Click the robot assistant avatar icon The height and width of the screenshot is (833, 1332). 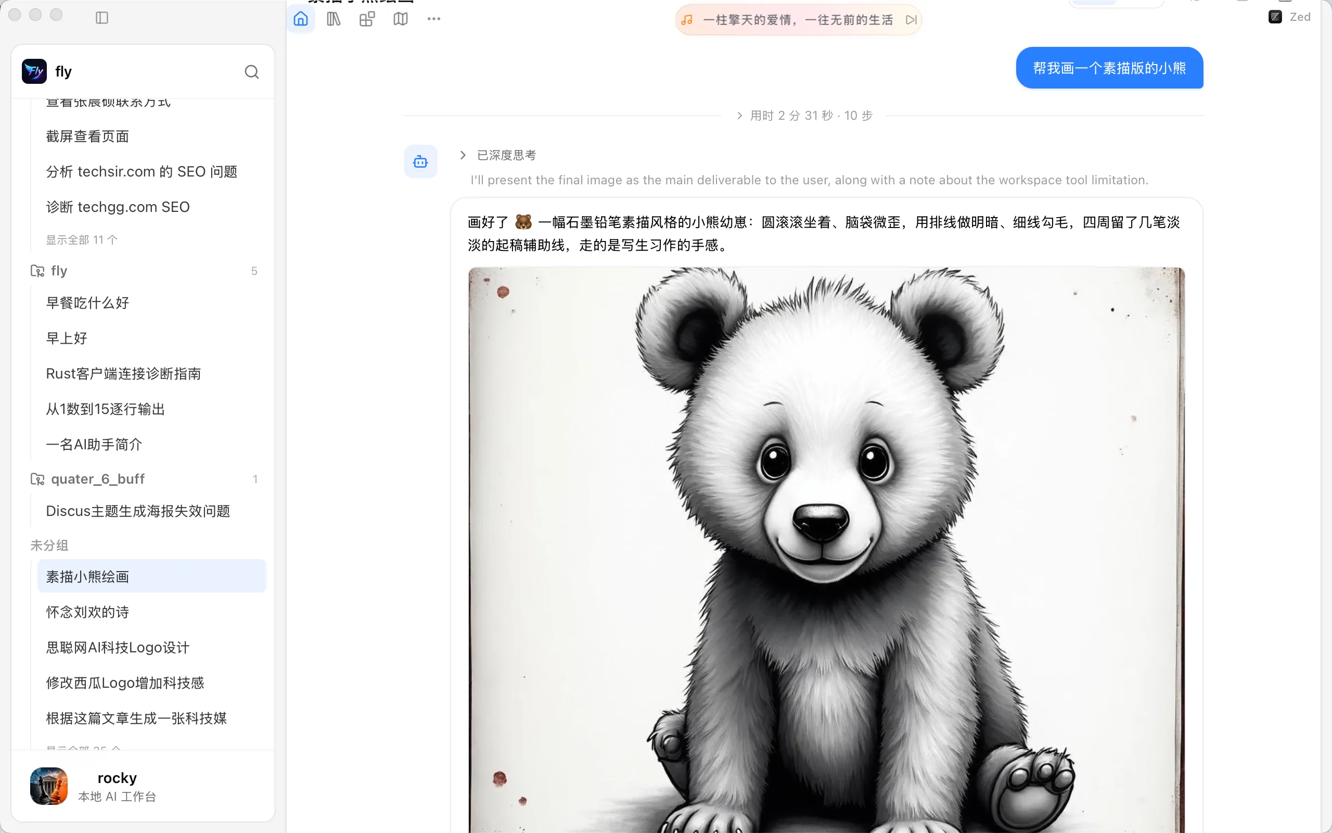coord(420,161)
